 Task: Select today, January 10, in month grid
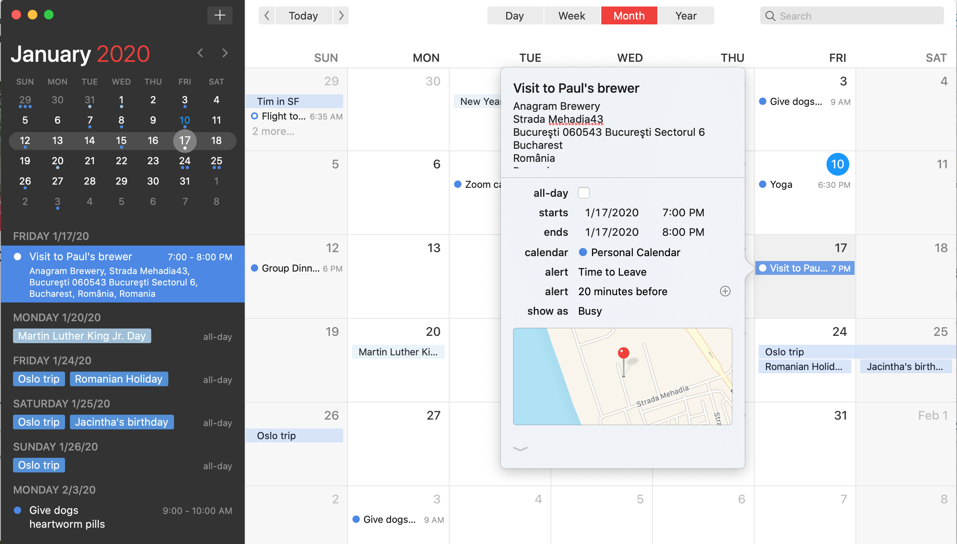pyautogui.click(x=837, y=164)
